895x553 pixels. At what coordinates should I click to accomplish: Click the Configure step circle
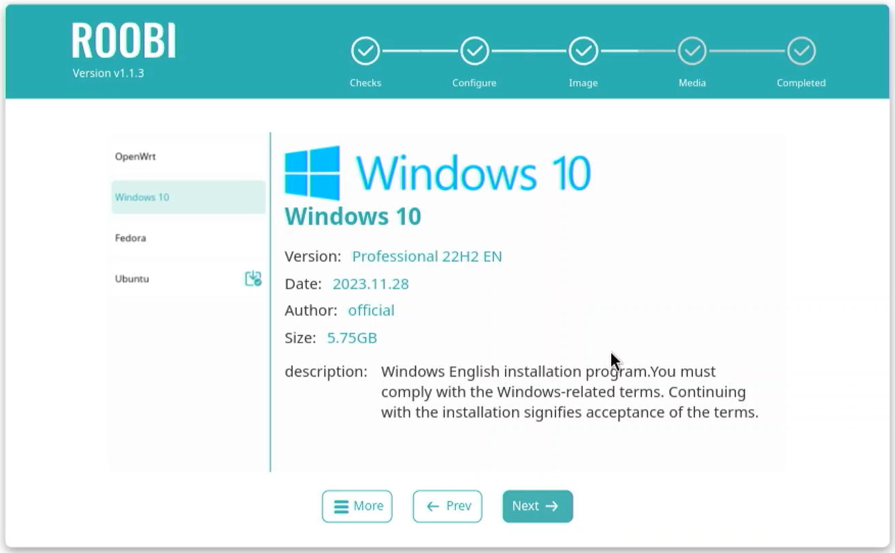474,51
